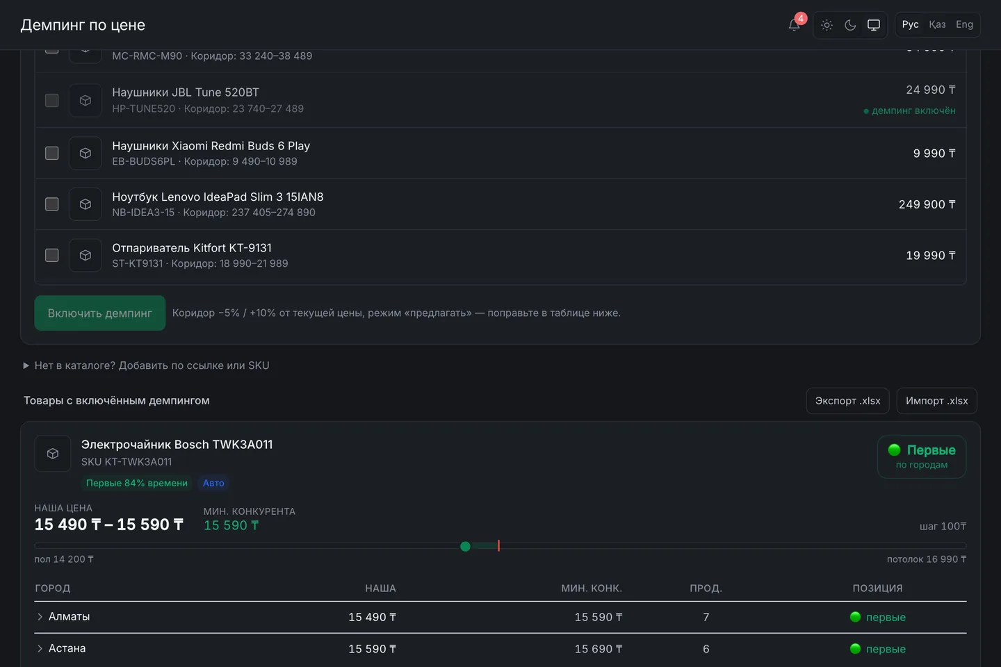Viewport: 1001px width, 667px height.
Task: Click Астана 'первые' position status
Action: 878,650
